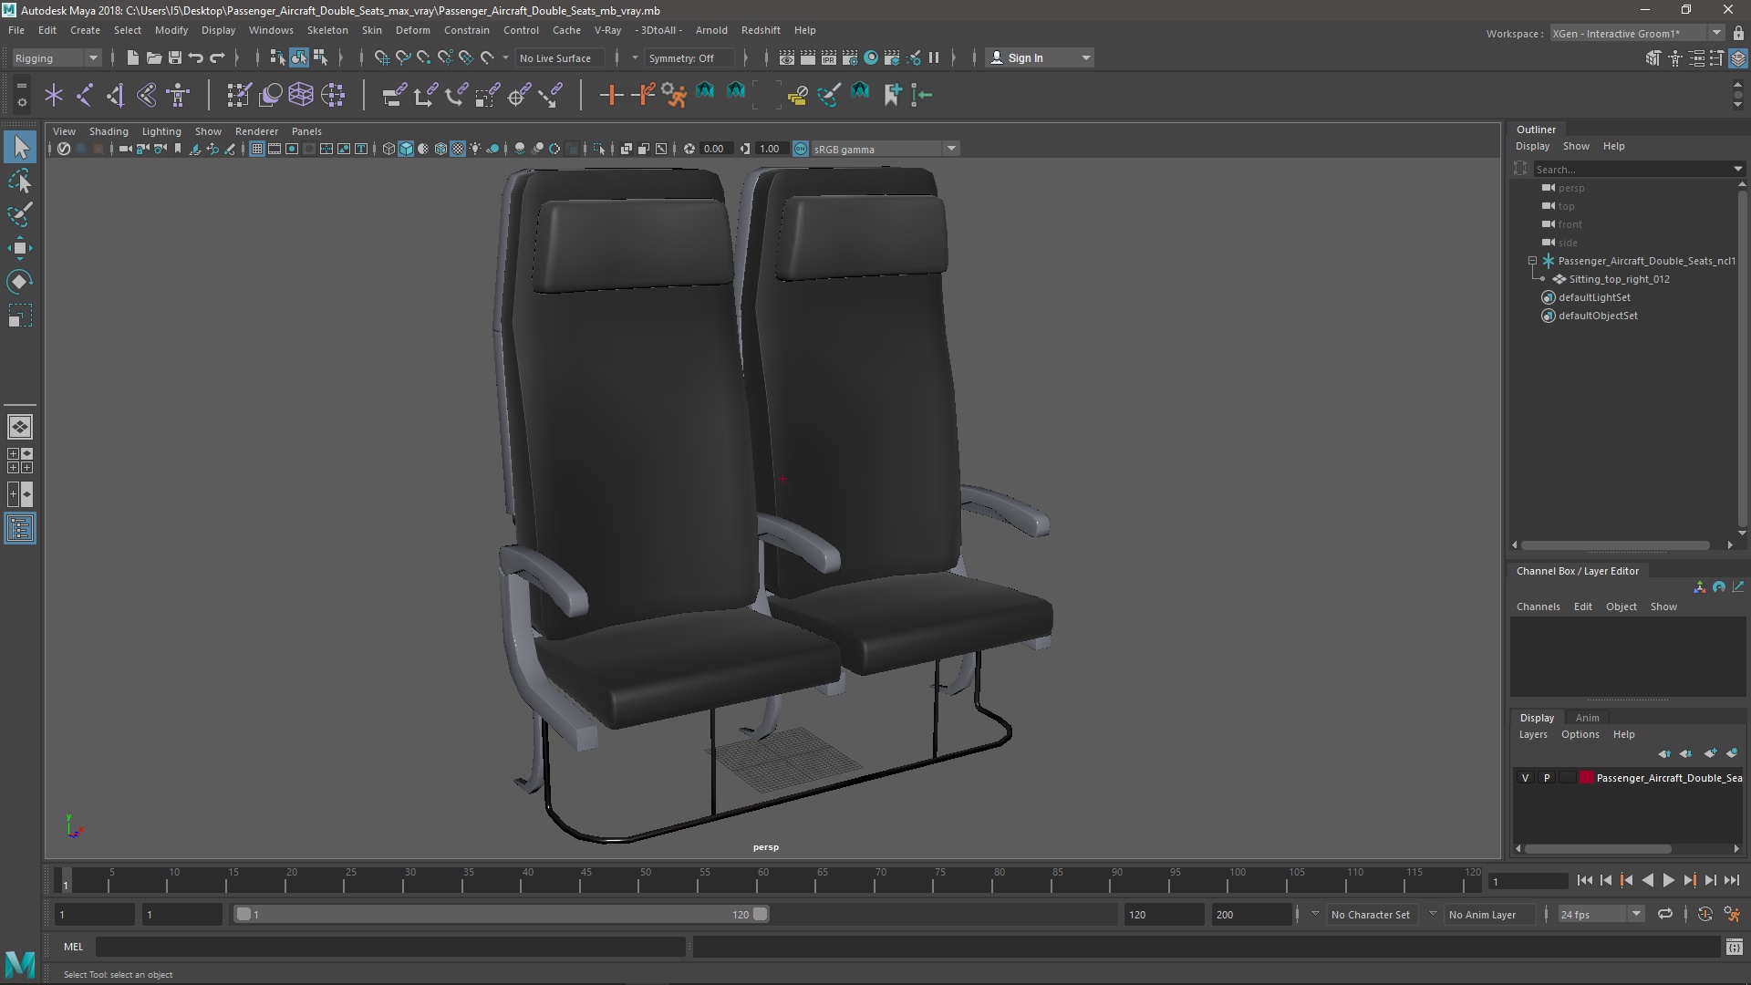1751x985 pixels.
Task: Activate the Paint selection tool
Action: 20,214
